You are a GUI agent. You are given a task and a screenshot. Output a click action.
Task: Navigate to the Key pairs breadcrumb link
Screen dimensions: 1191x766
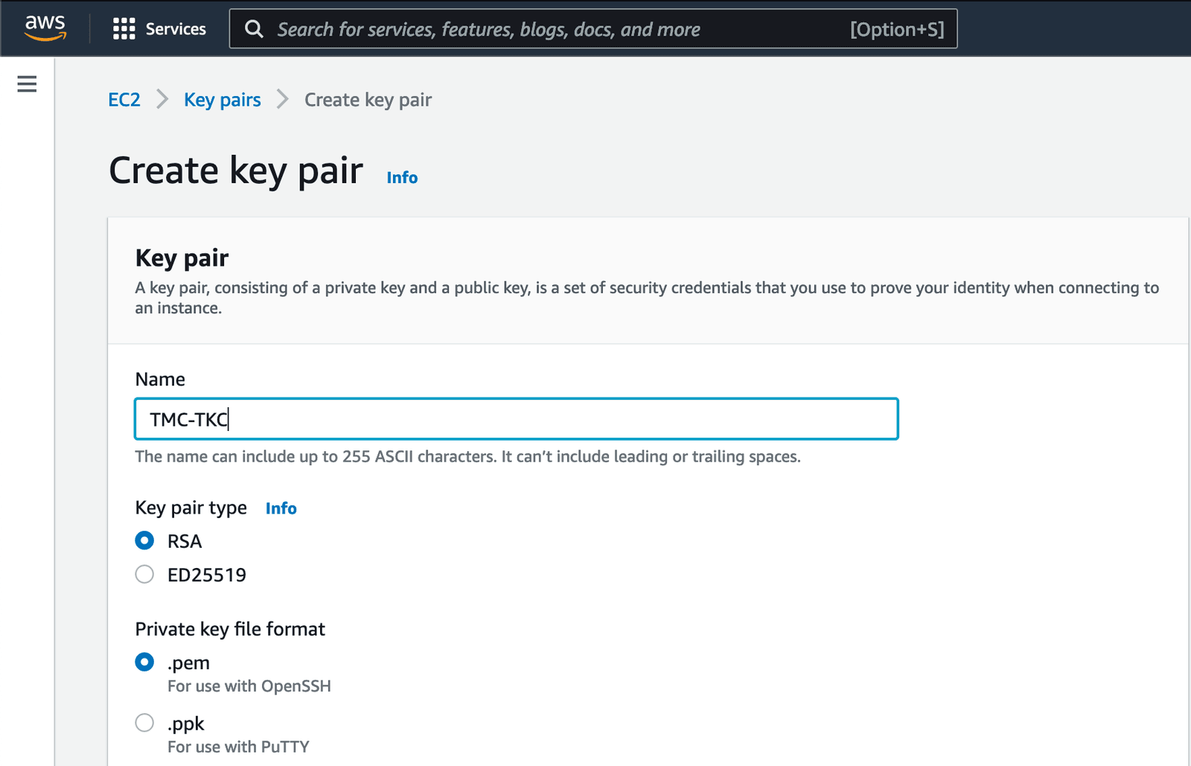point(222,100)
